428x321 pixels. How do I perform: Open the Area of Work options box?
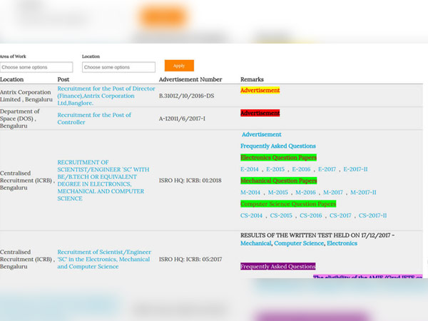click(x=36, y=67)
